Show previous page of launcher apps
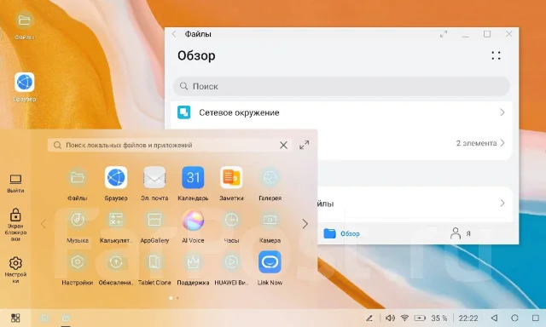This screenshot has height=327, width=546. click(x=44, y=224)
